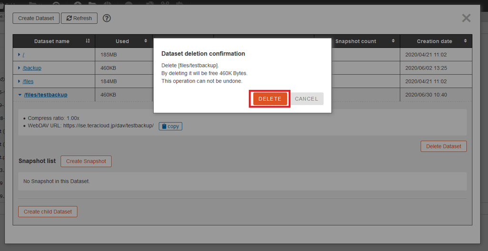Expand the /files dataset row
488x251 pixels.
click(20, 81)
